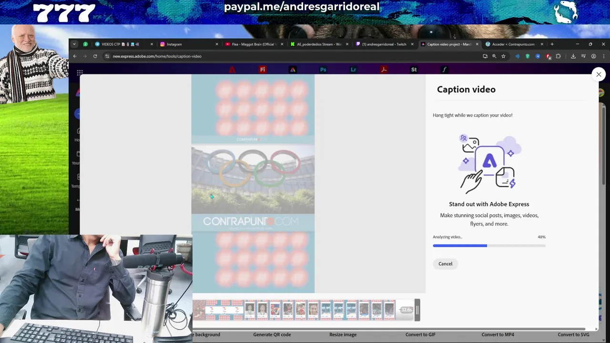Open Your stuff icon in sidebar
Image resolution: width=610 pixels, height=343 pixels.
(78, 154)
